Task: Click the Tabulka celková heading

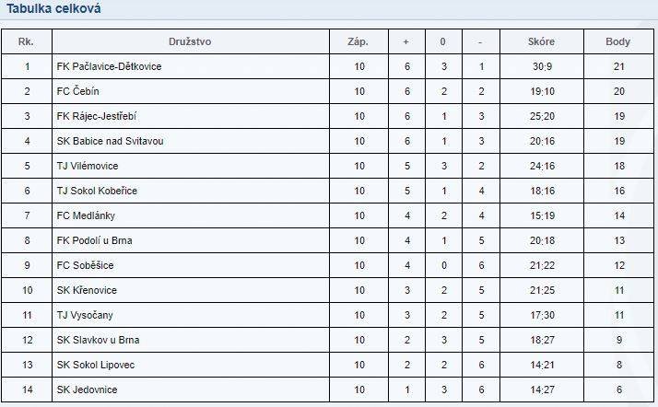Action: [53, 9]
